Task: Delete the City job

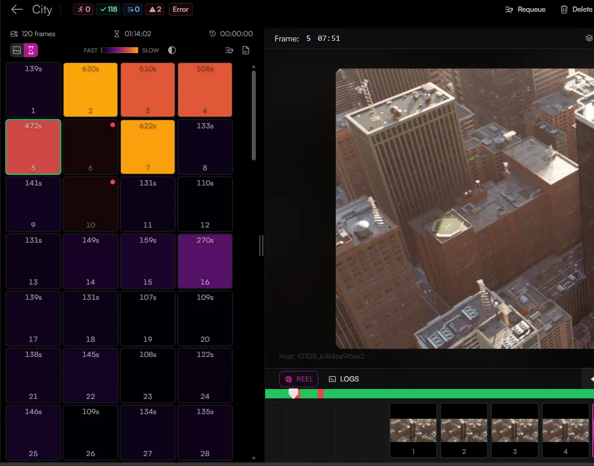Action: pos(576,9)
